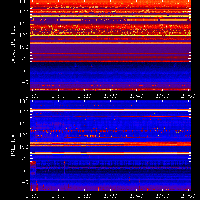
Task: Select the 40 tick label on the Sagamore Hill plot
Action: [x=25, y=82]
